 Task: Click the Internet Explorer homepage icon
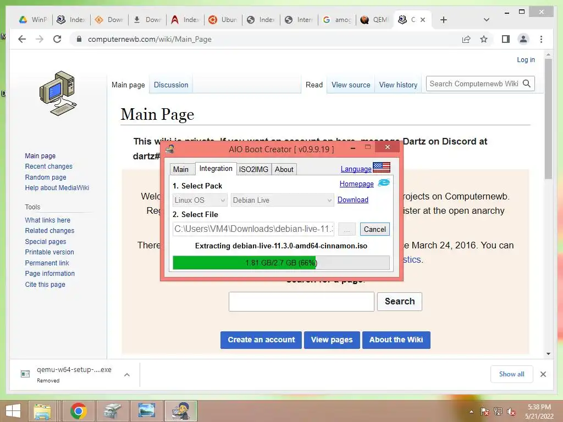[x=384, y=183]
